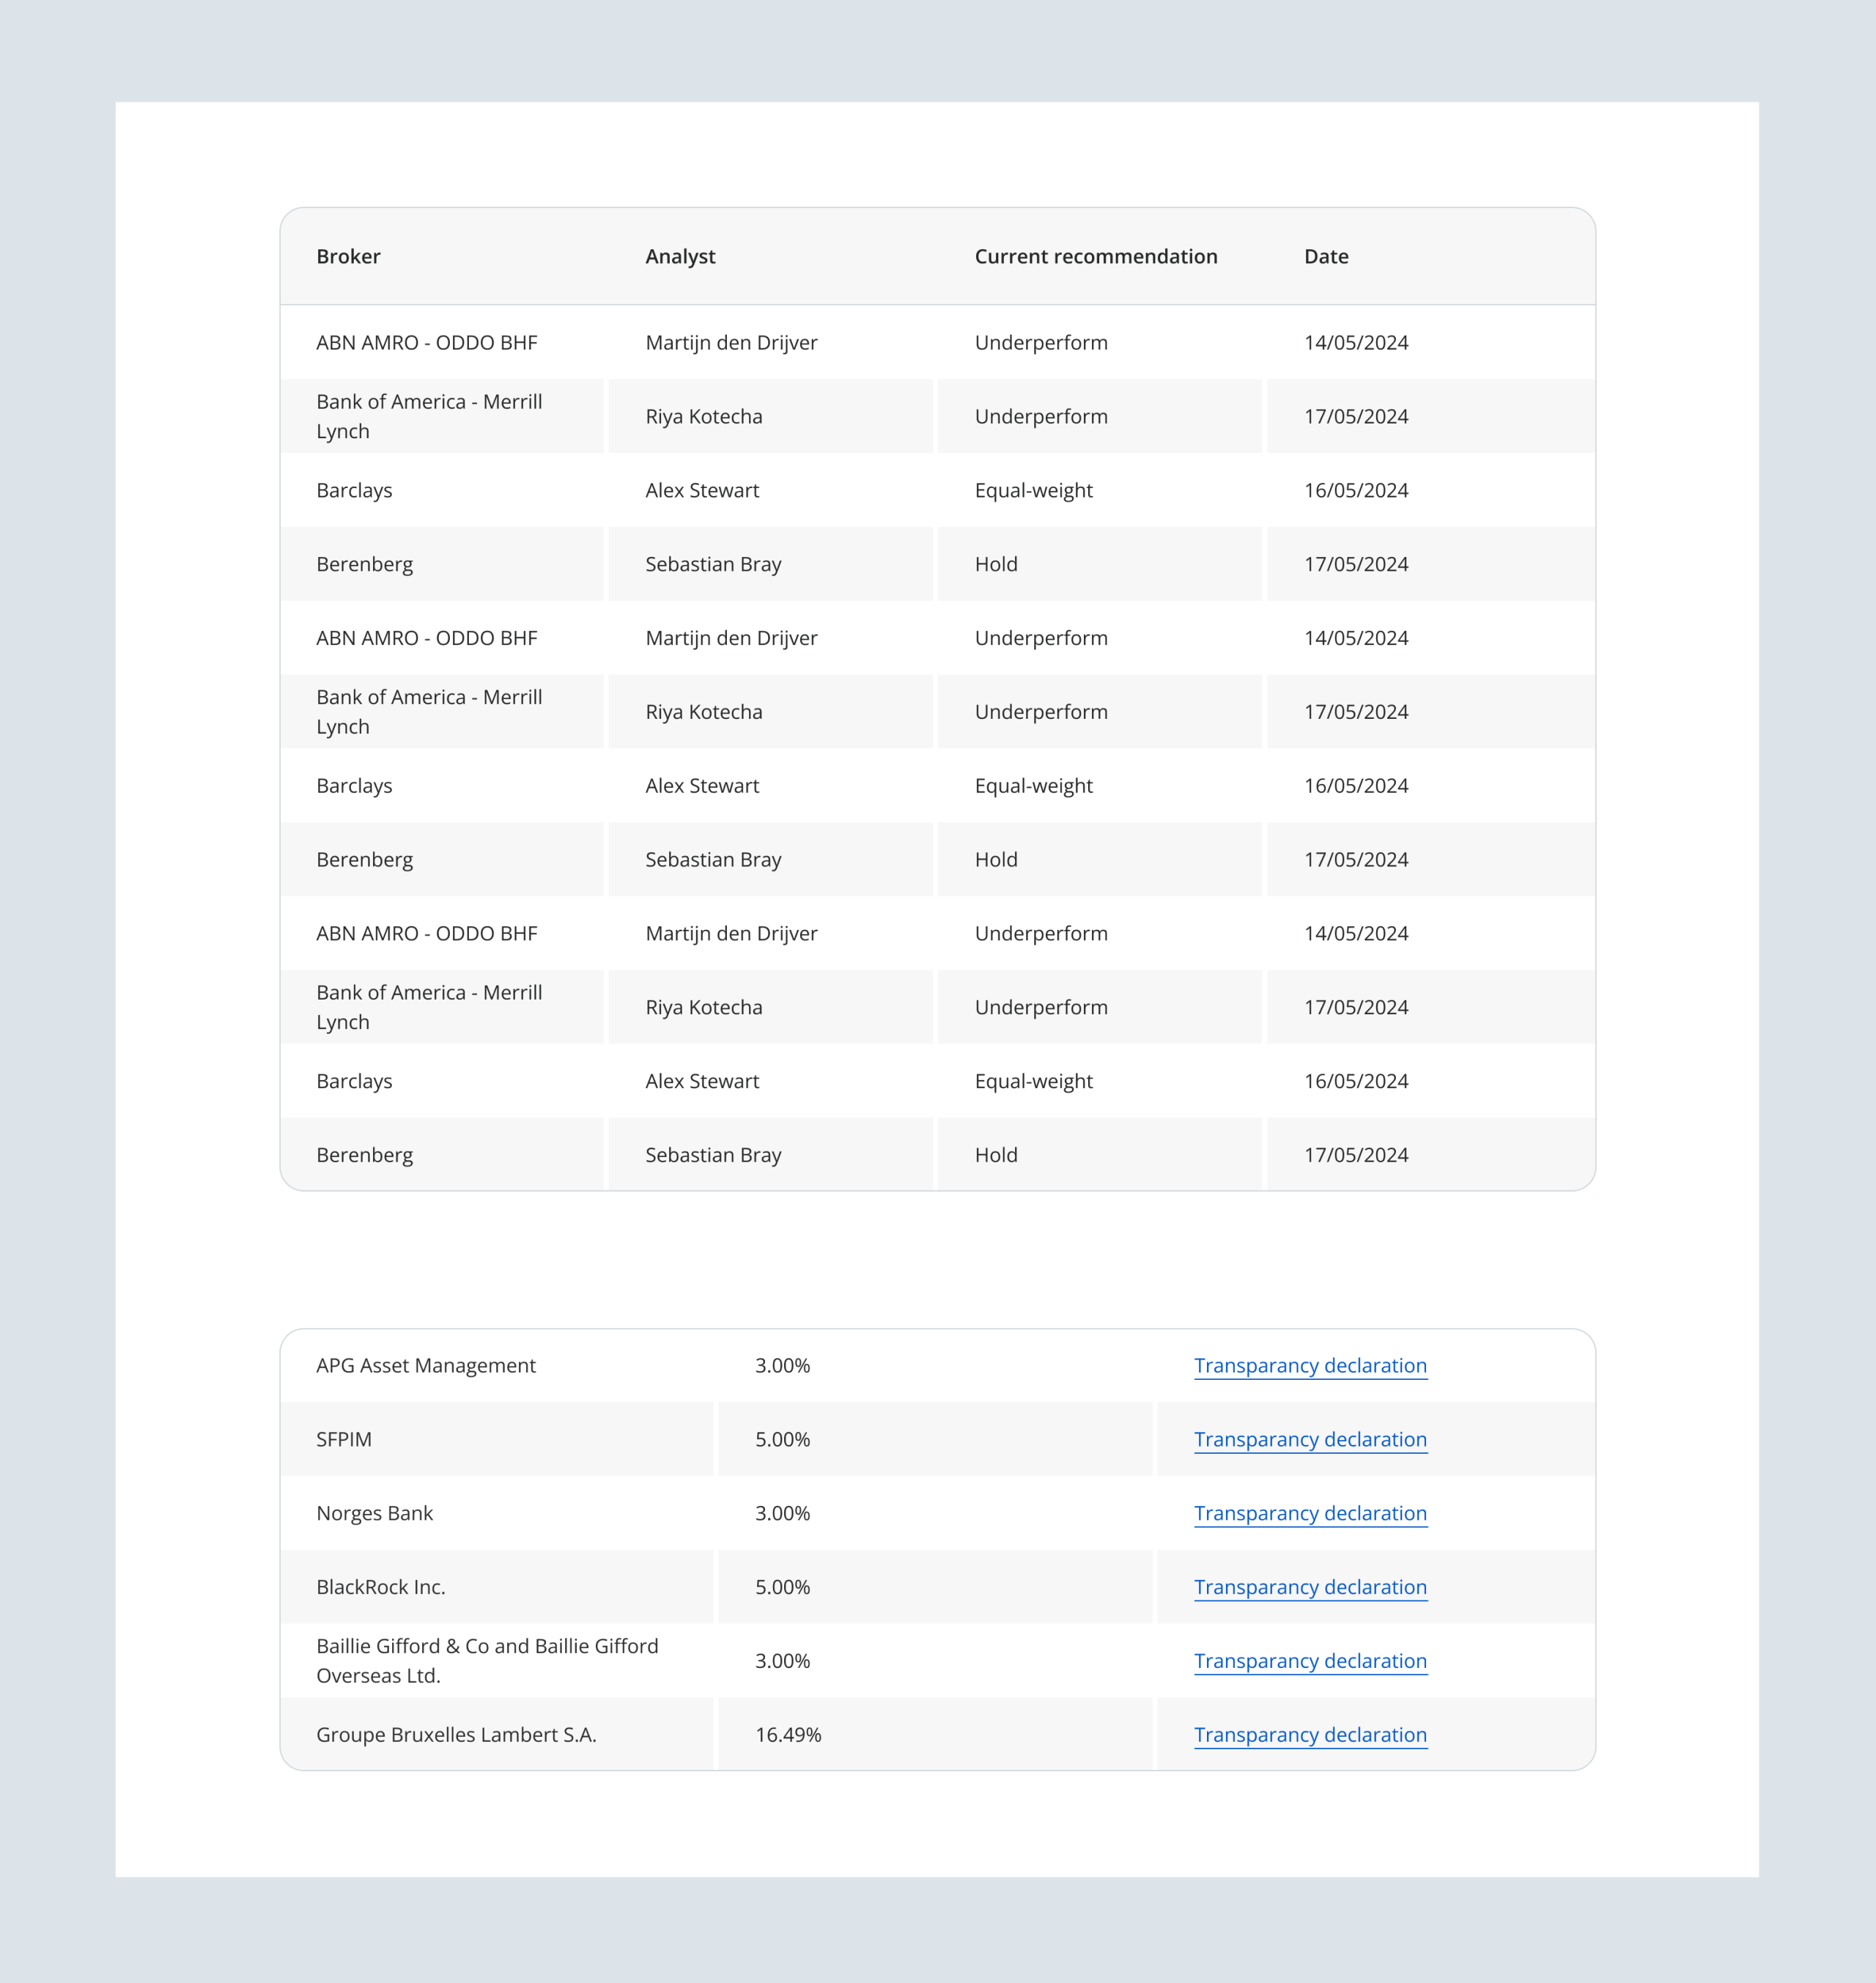The width and height of the screenshot is (1876, 1983).
Task: Open APG Asset Management's Transparancy declaration link
Action: [x=1310, y=1365]
